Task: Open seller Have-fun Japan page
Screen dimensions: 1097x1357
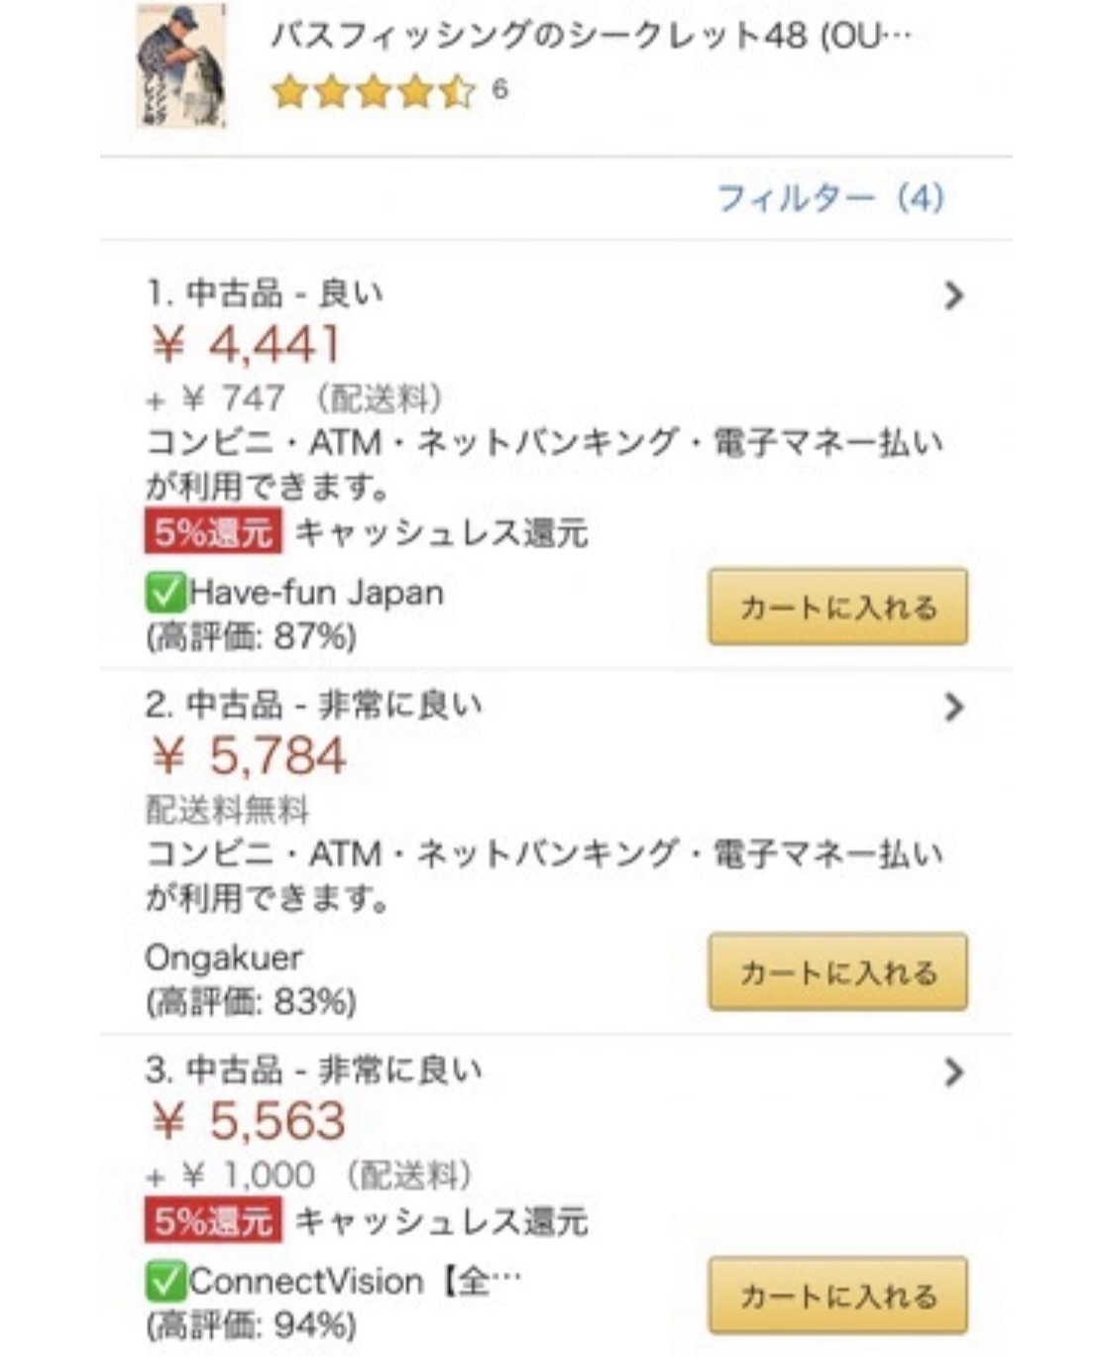Action: pos(316,593)
